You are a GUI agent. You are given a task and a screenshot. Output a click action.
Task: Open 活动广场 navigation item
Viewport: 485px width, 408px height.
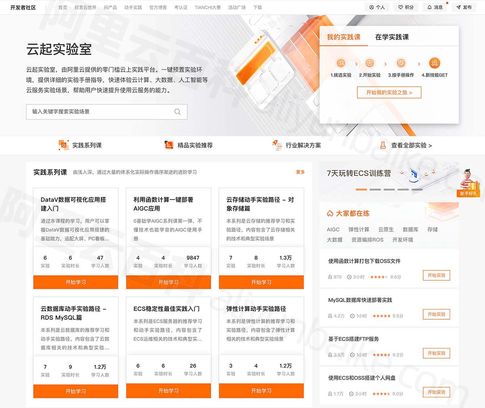point(237,7)
